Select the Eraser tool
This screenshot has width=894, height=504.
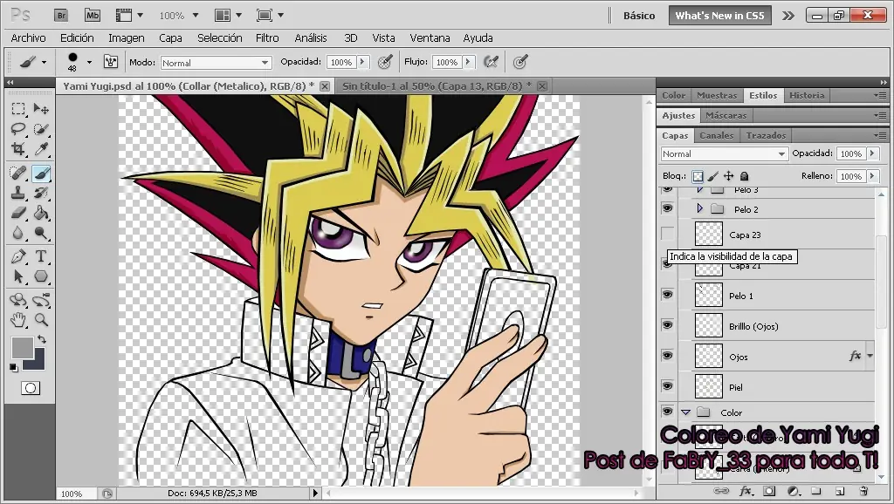tap(18, 214)
